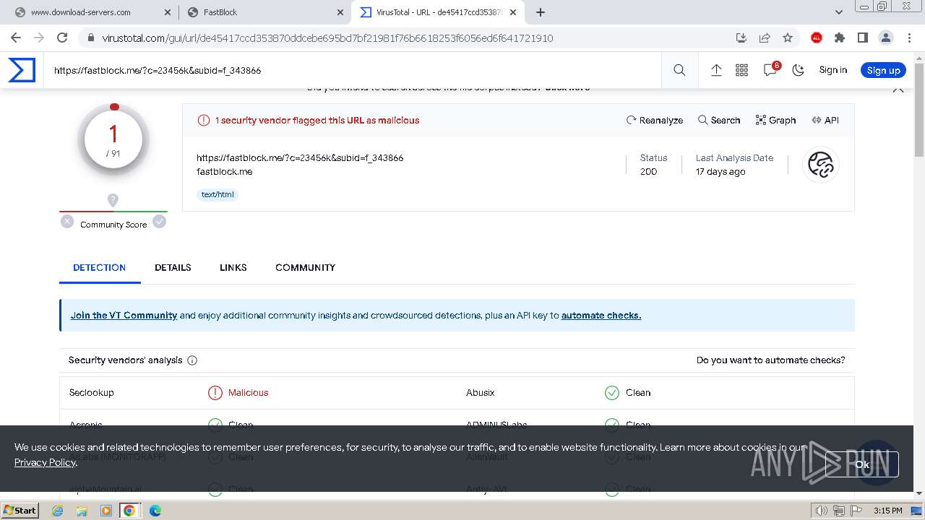925x520 pixels.
Task: Open the notifications comment icon
Action: [771, 69]
